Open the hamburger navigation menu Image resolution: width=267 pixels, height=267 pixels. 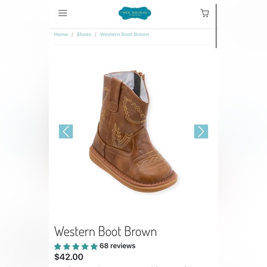63,13
